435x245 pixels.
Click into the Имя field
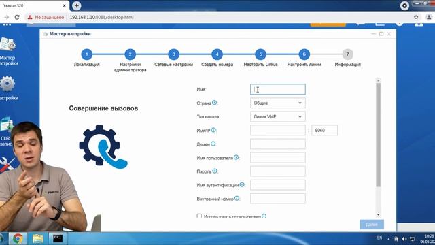click(x=278, y=89)
